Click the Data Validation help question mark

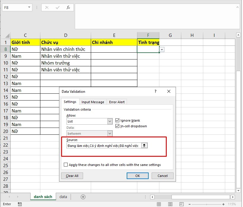click(x=155, y=92)
